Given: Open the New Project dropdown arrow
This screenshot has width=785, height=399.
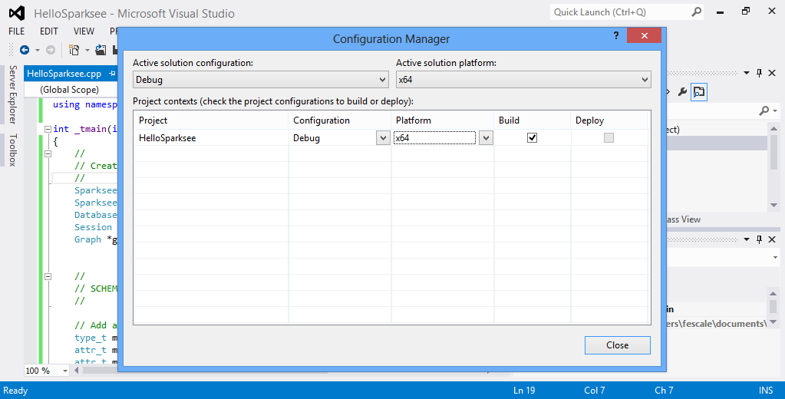Looking at the screenshot, I should click(x=87, y=50).
